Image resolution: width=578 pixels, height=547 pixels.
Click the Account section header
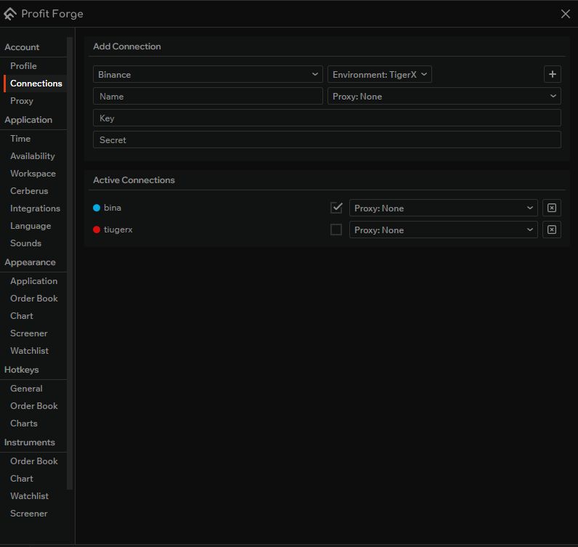pyautogui.click(x=22, y=47)
